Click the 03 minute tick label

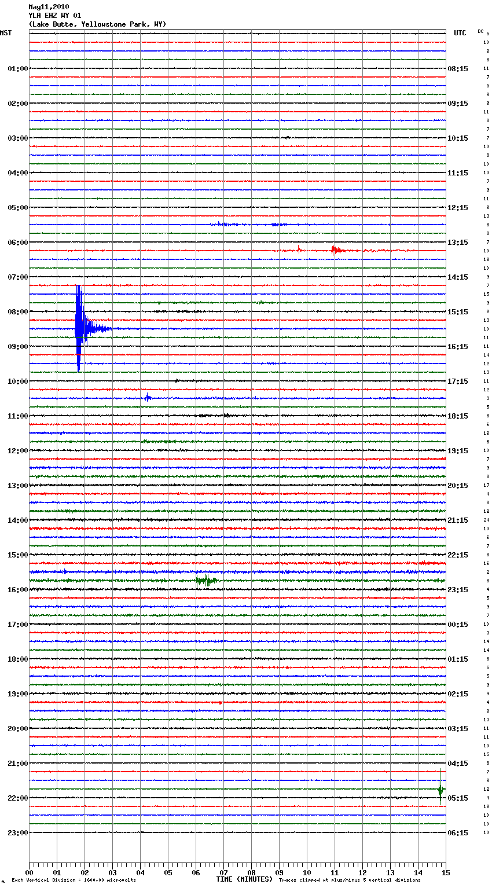pyautogui.click(x=112, y=873)
